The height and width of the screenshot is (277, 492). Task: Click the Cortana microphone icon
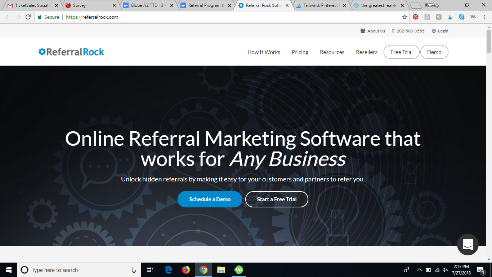[134, 270]
